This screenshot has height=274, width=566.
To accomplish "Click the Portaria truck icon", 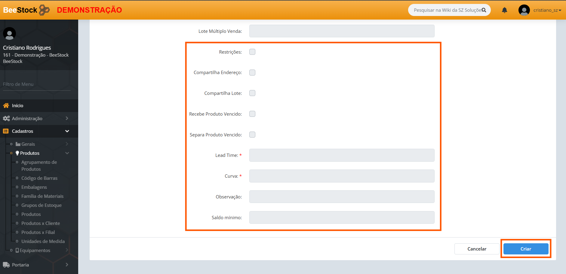I will click(6, 265).
